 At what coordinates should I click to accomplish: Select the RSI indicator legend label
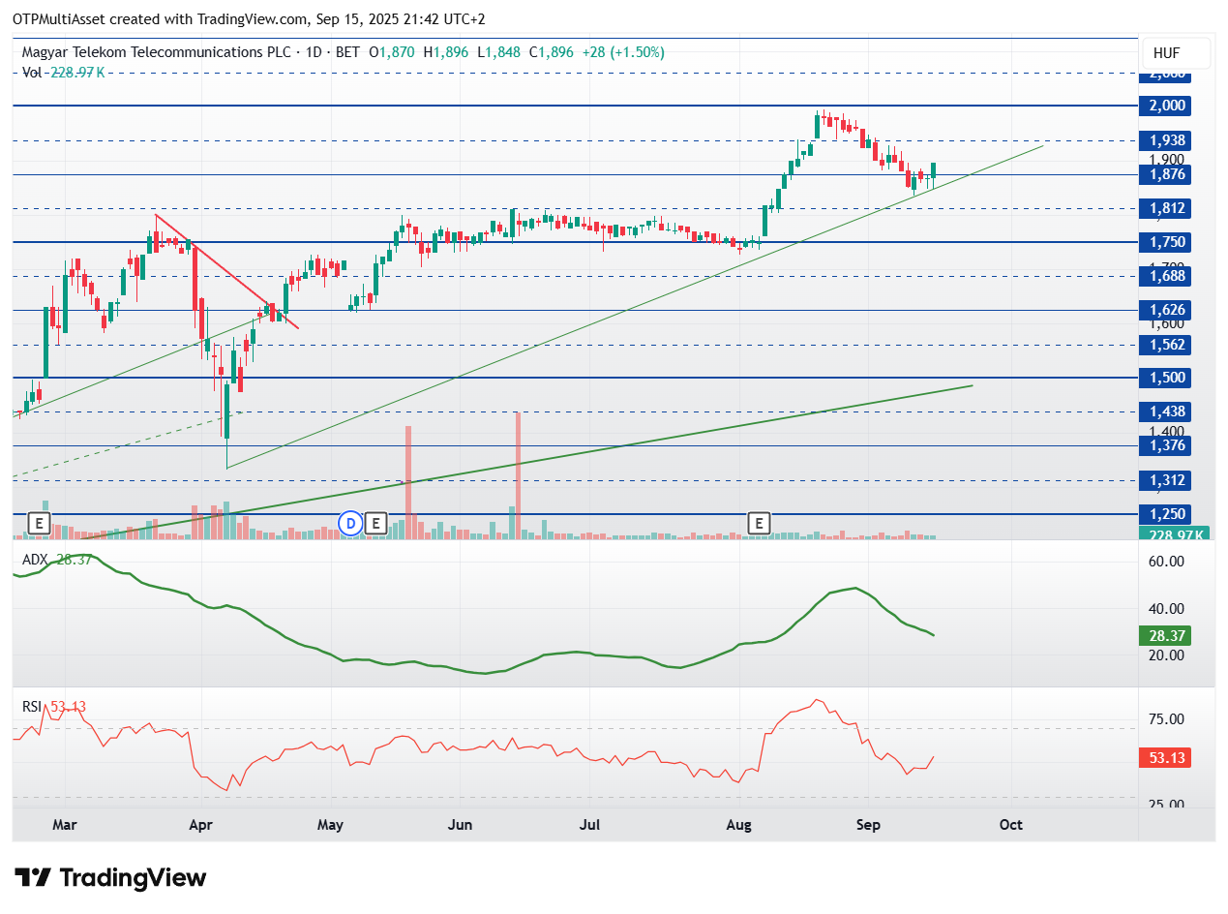33,707
